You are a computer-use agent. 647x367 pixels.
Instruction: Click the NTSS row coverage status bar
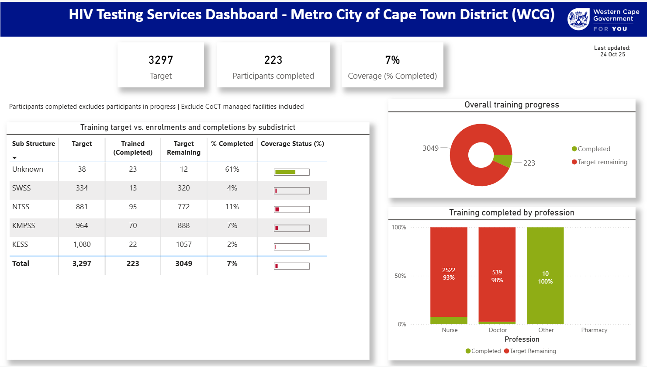pos(292,210)
